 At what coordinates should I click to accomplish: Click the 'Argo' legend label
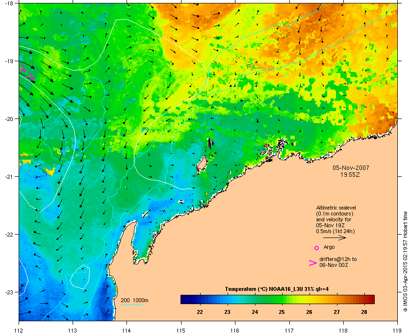tap(329, 247)
